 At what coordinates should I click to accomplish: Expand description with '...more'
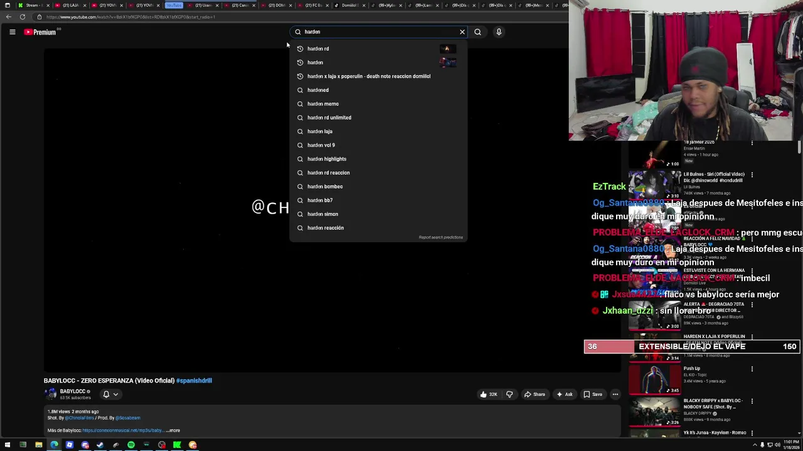coord(173,430)
